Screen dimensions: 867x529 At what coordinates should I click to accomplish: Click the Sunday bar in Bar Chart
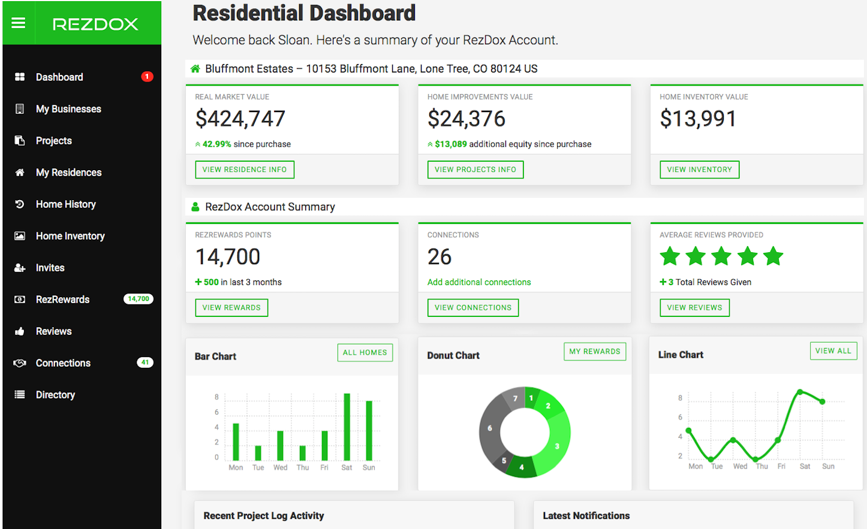pyautogui.click(x=369, y=430)
